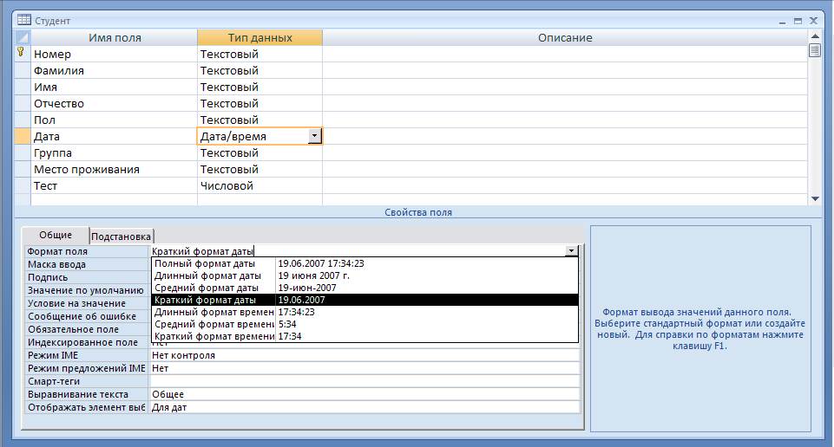Screen dimensions: 834x447
Task: Click the Имя поля column header
Action: point(115,38)
